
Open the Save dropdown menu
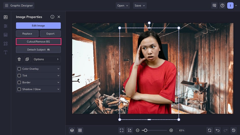[x=140, y=6]
